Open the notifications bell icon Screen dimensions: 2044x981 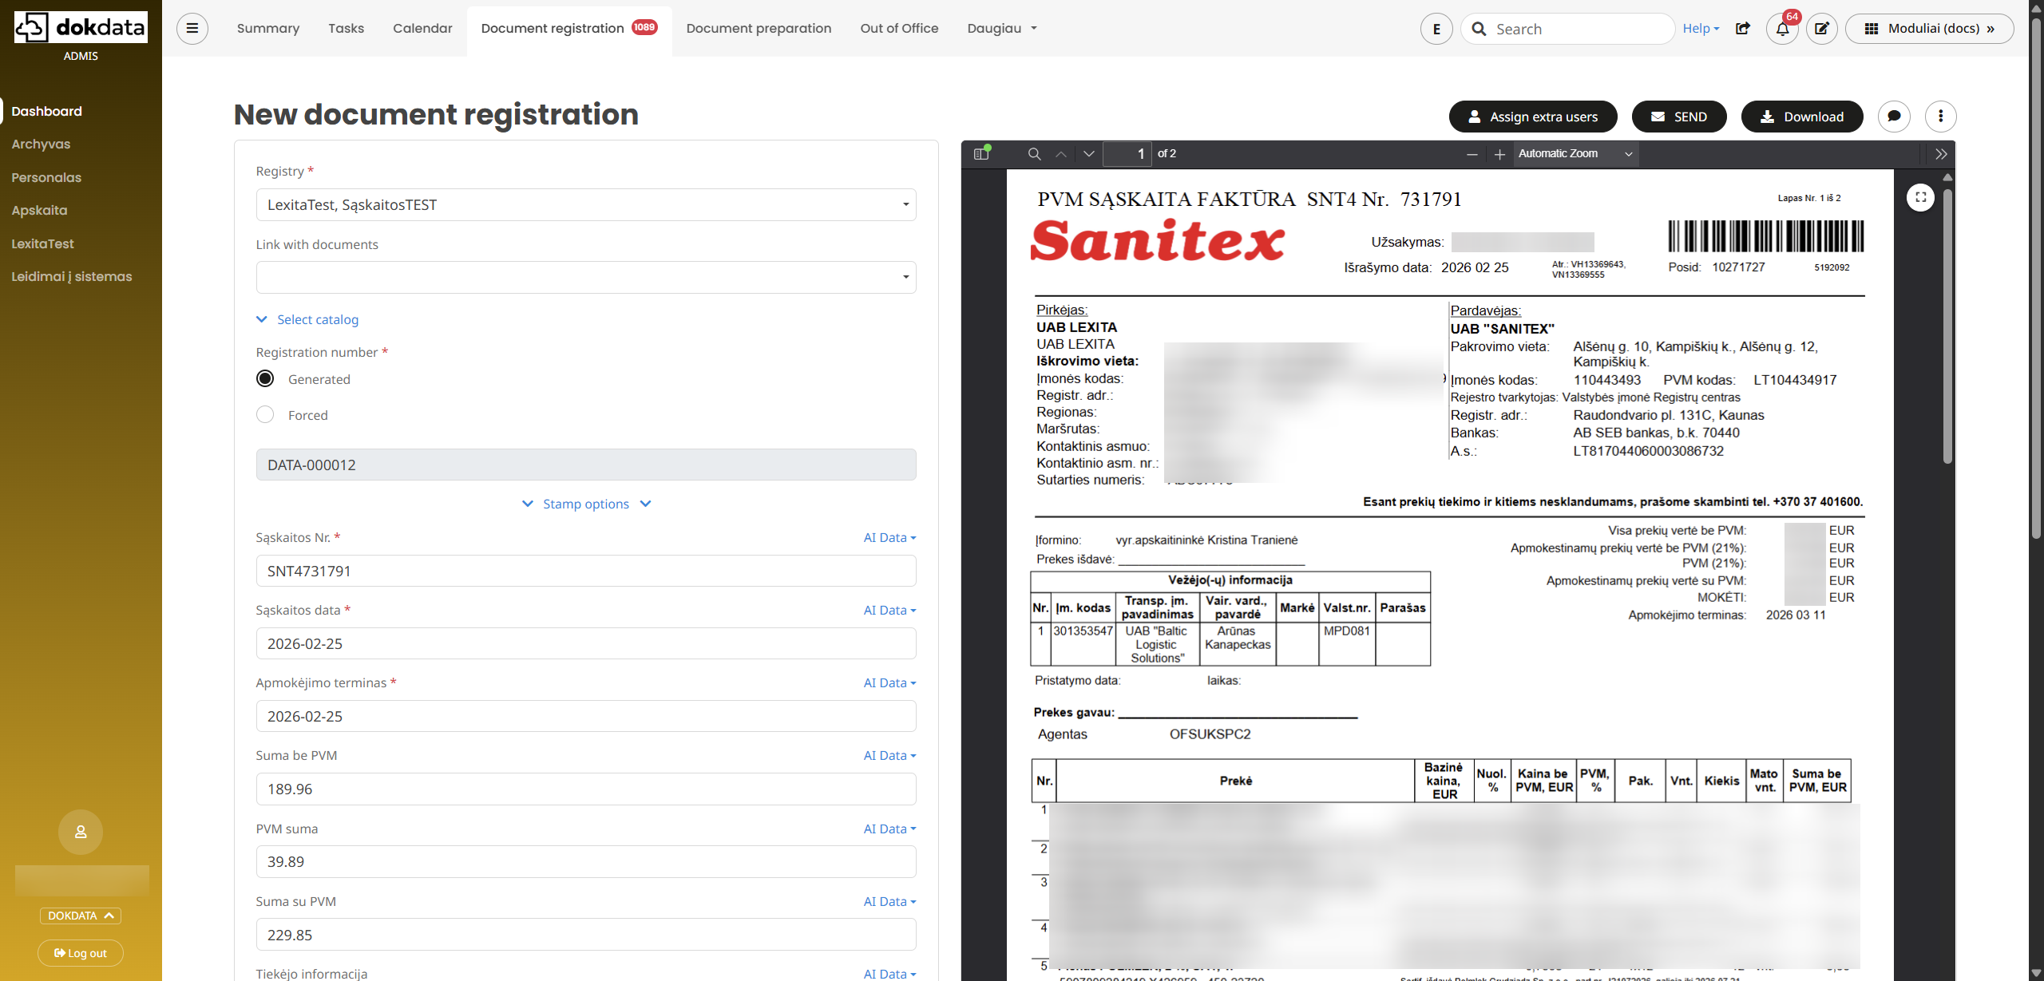pyautogui.click(x=1782, y=29)
